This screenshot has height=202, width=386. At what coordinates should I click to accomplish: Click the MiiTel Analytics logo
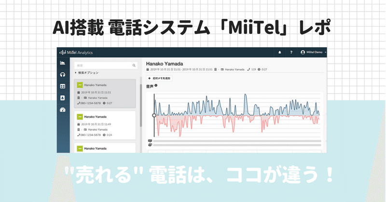76,53
